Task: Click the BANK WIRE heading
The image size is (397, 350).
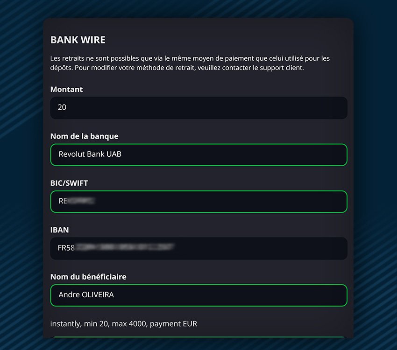Action: (x=78, y=40)
